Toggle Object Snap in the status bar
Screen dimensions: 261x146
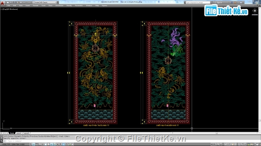[46, 144]
